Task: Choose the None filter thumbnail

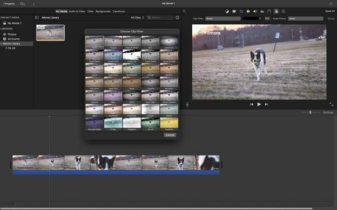Action: tap(95, 42)
